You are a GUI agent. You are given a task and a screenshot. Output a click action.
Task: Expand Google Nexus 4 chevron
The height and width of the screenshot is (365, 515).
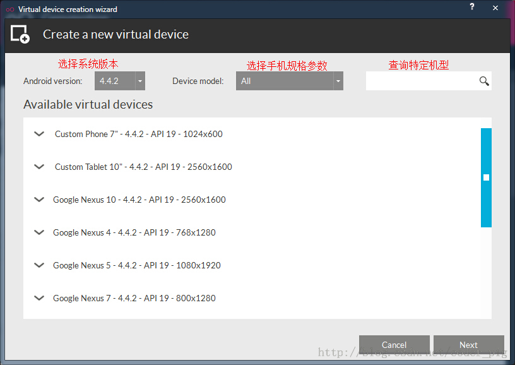tap(40, 232)
